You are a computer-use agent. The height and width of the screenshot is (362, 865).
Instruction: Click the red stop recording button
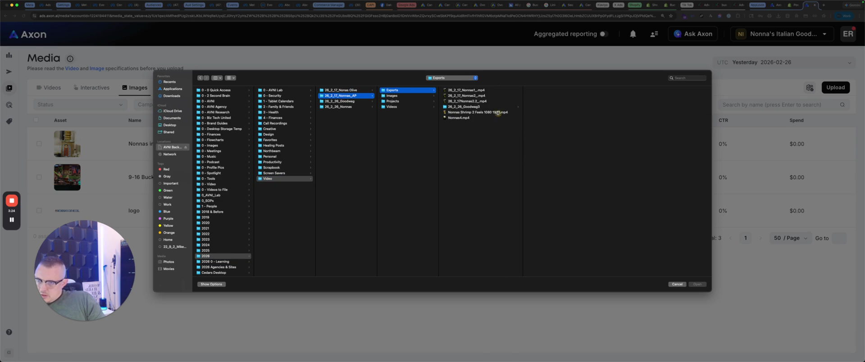point(12,200)
